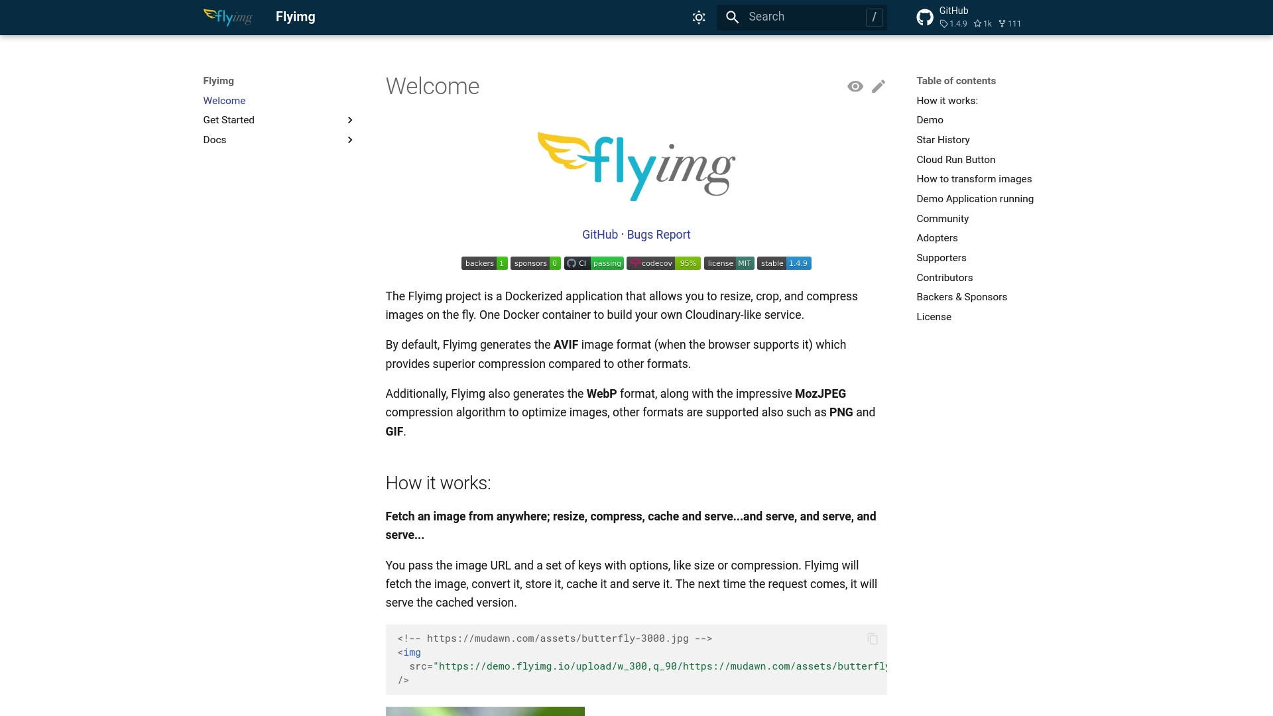This screenshot has height=716, width=1273.
Task: Click the edit pencil icon on Welcome page
Action: 879,87
